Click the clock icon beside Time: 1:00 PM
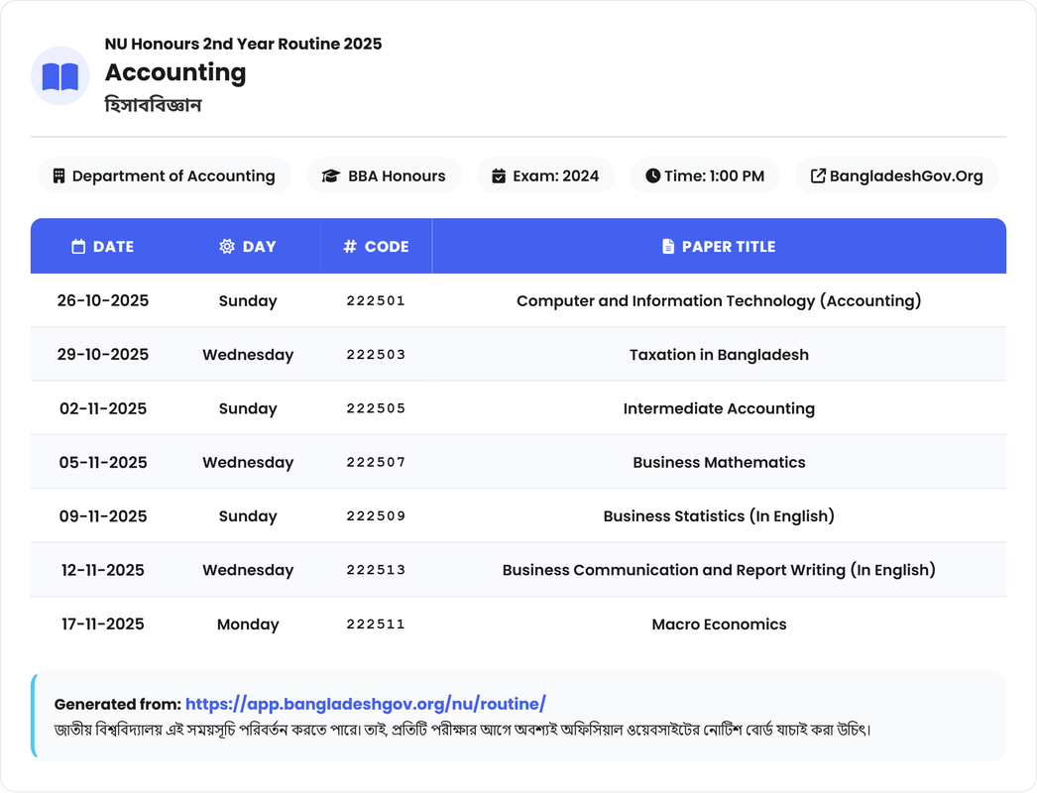 click(x=652, y=175)
